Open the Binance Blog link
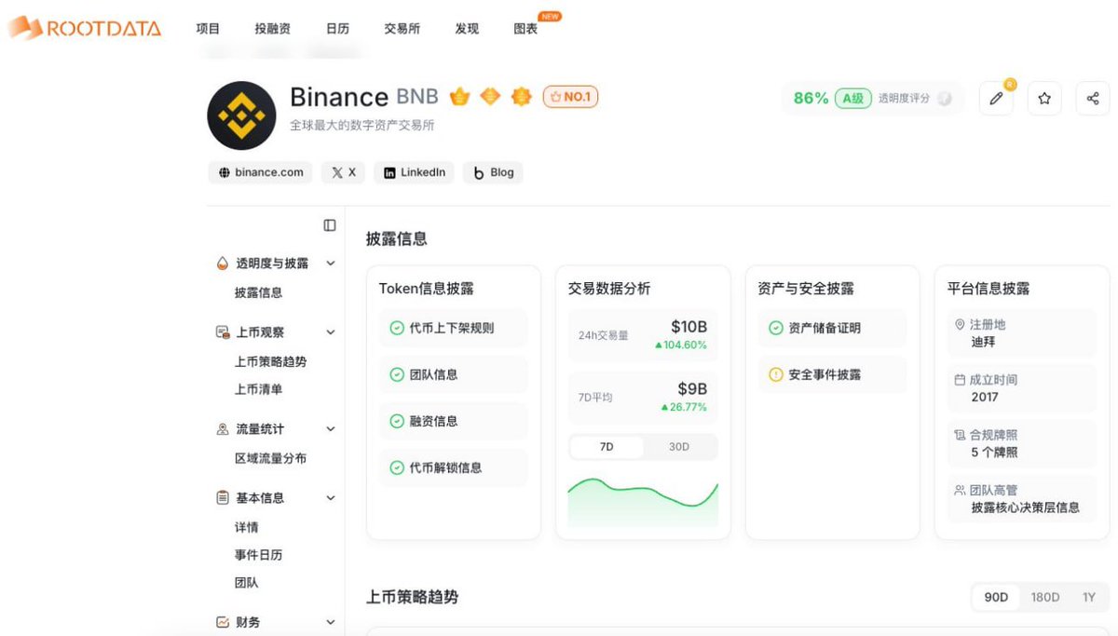 coord(493,172)
